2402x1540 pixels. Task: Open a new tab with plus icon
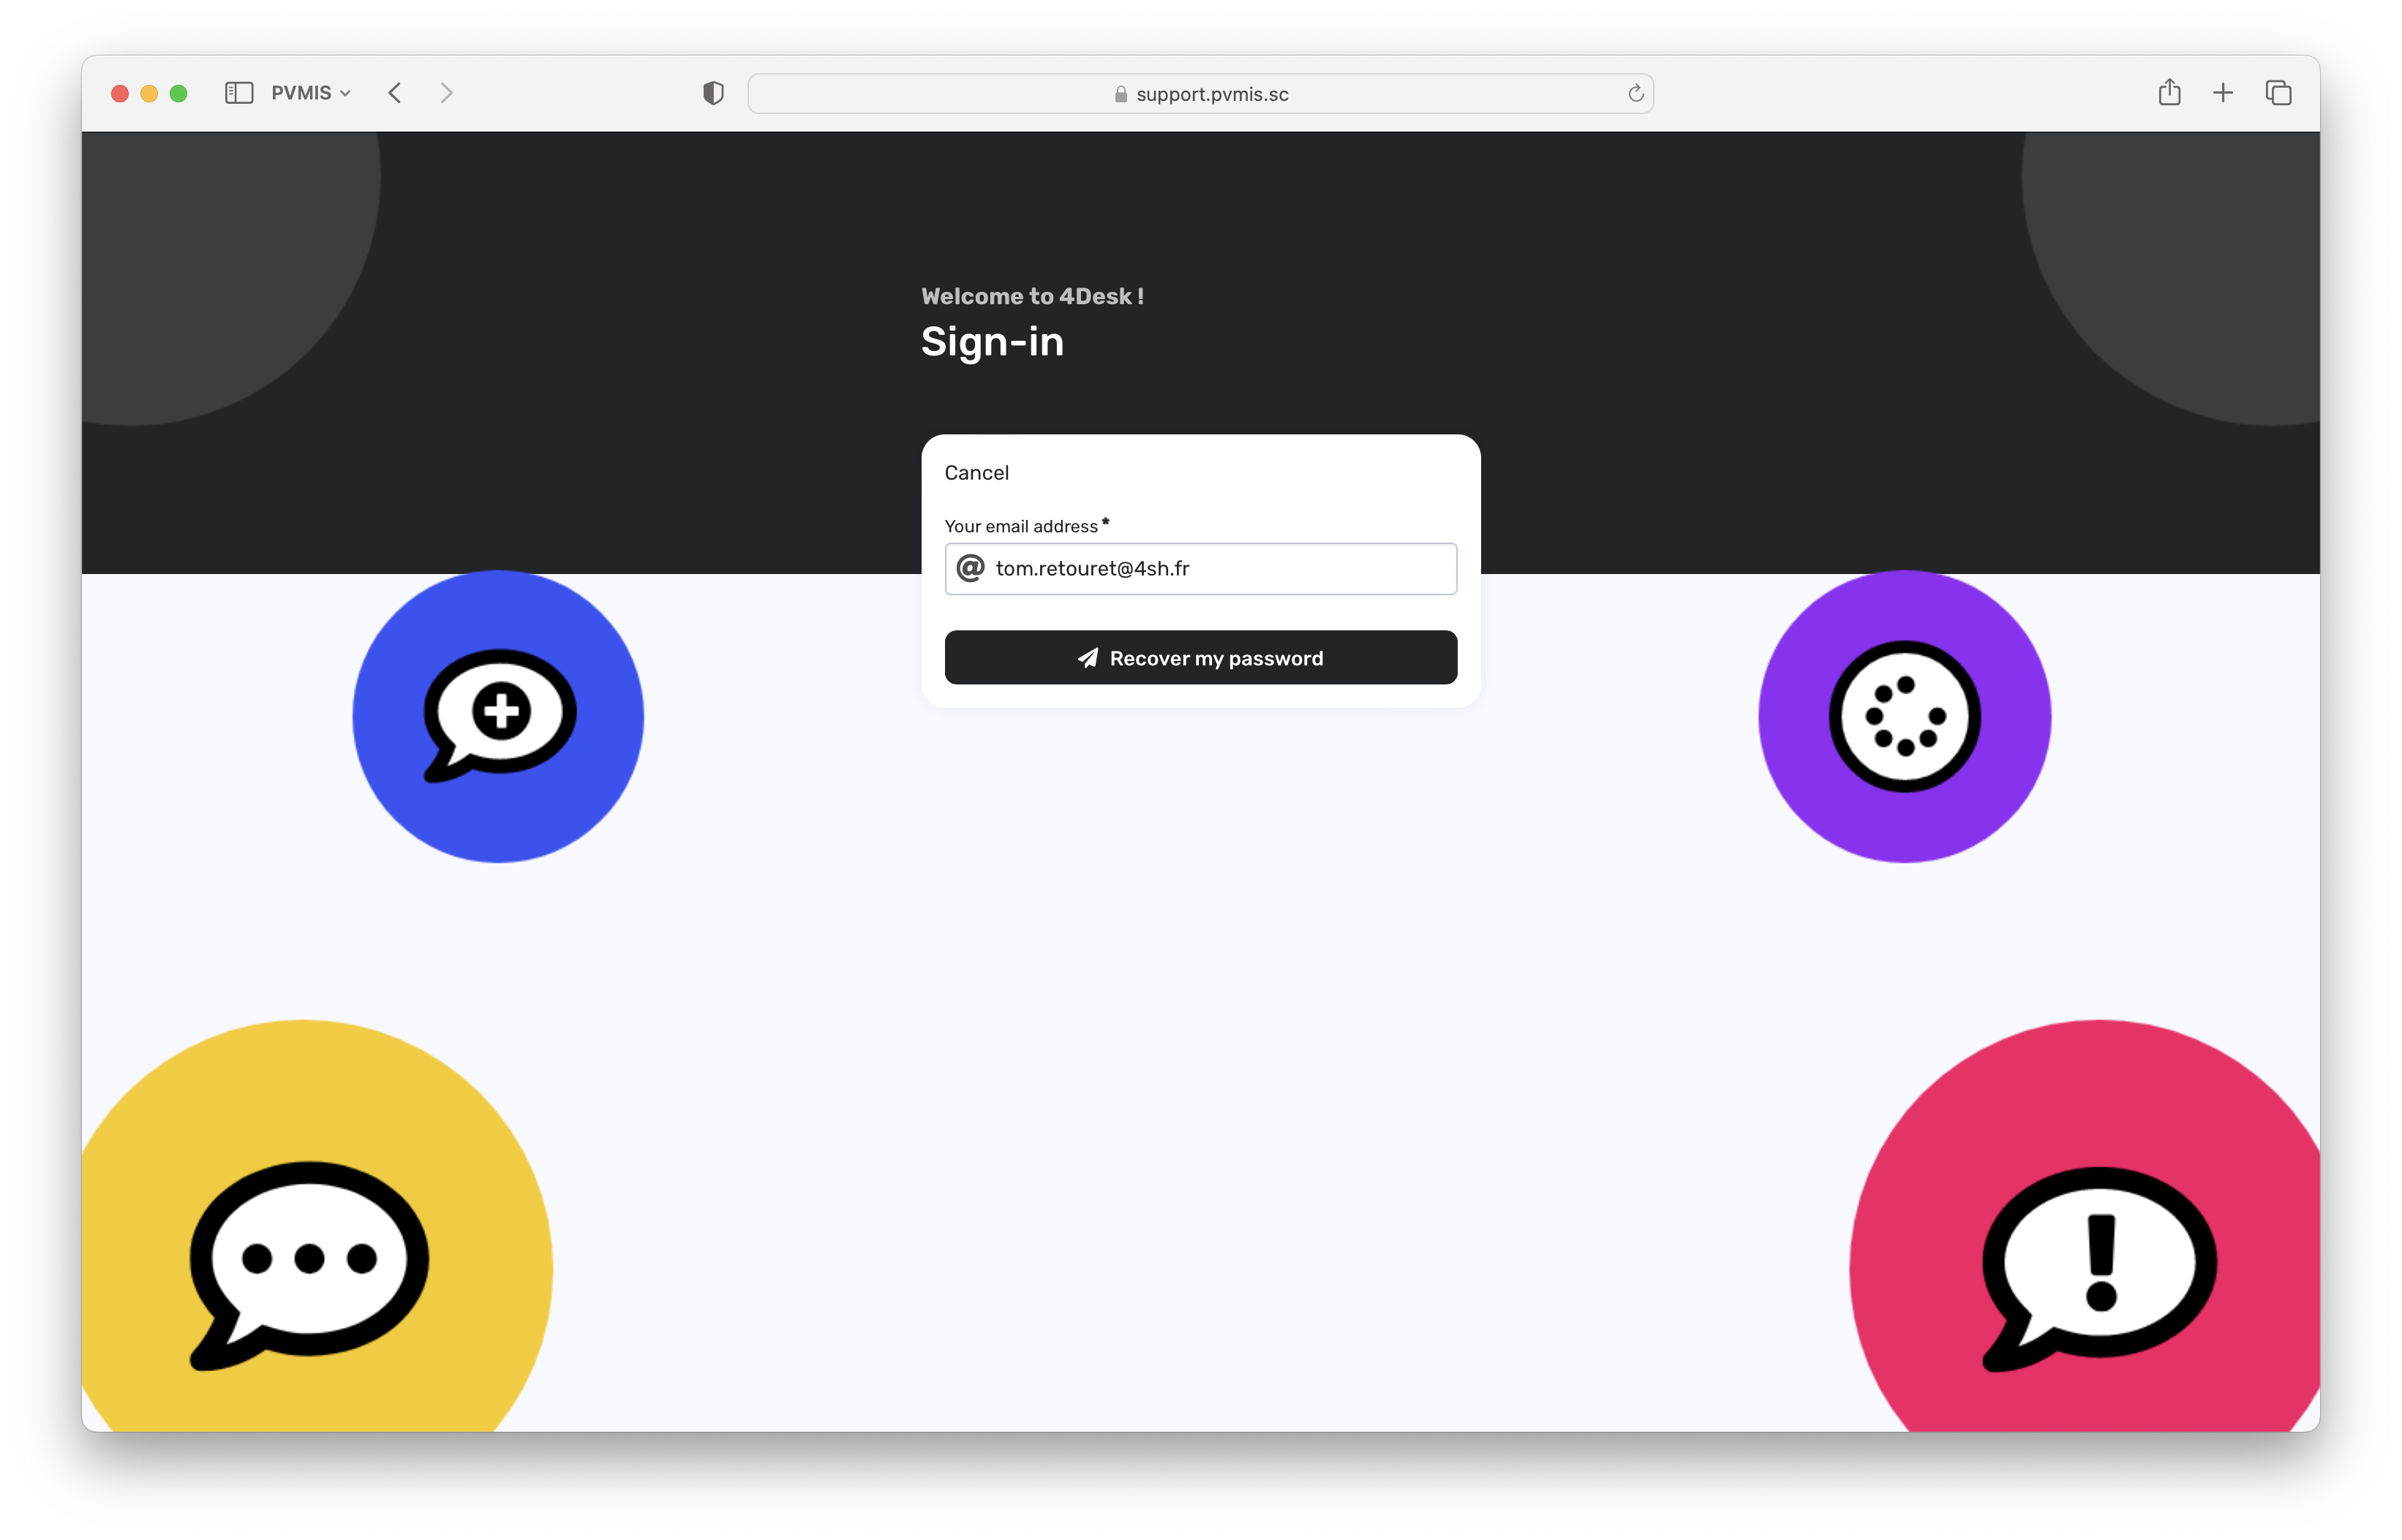pos(2223,93)
